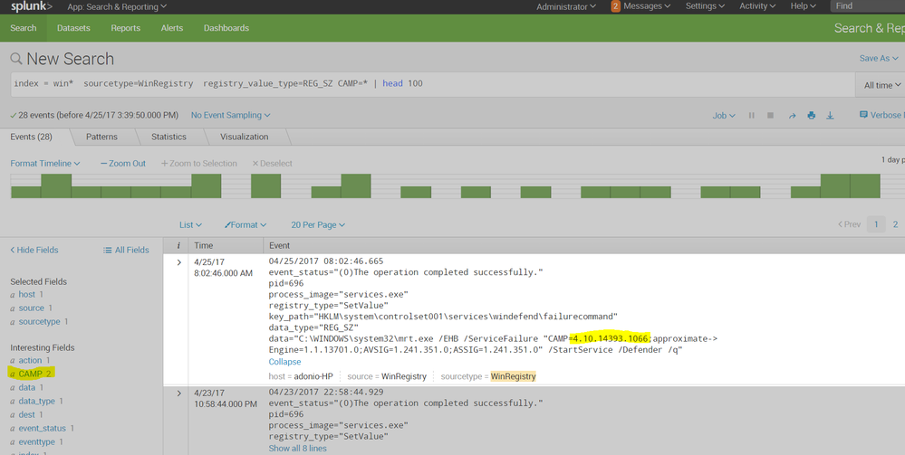Click the pause job icon
Viewport: 905px width, 455px height.
(x=752, y=116)
